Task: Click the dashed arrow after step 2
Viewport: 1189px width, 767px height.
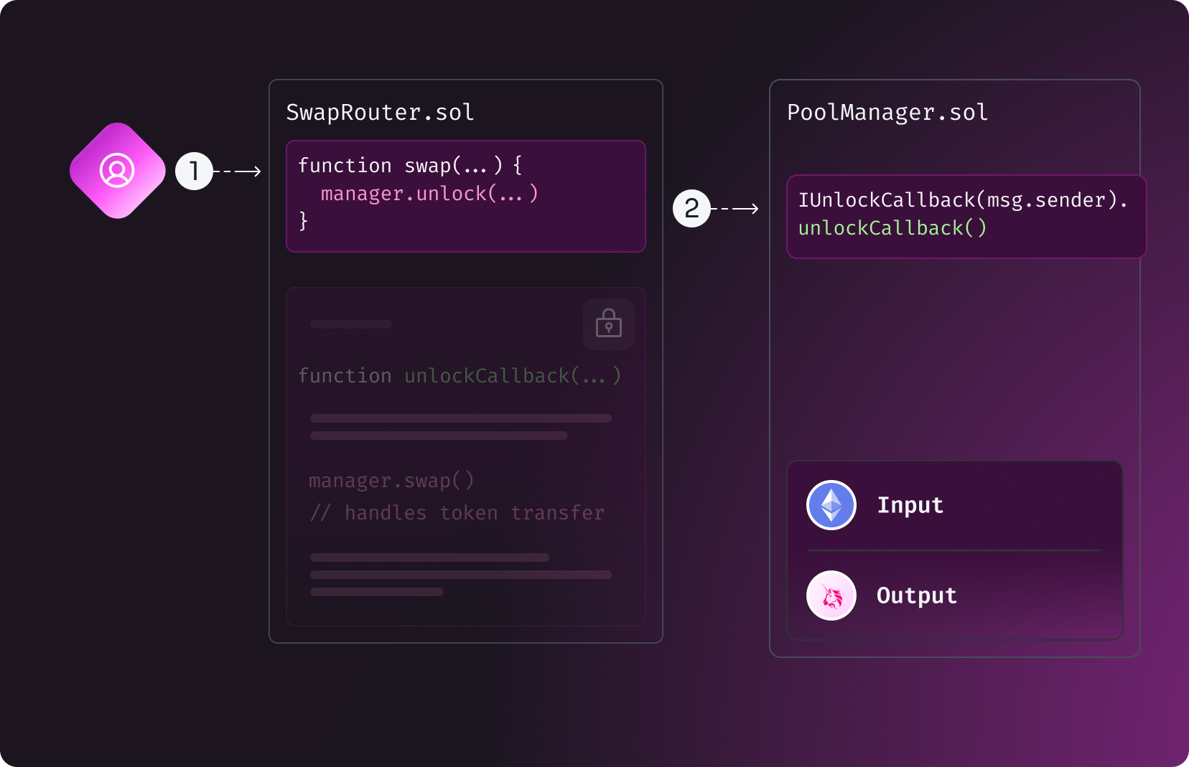Action: [x=737, y=209]
